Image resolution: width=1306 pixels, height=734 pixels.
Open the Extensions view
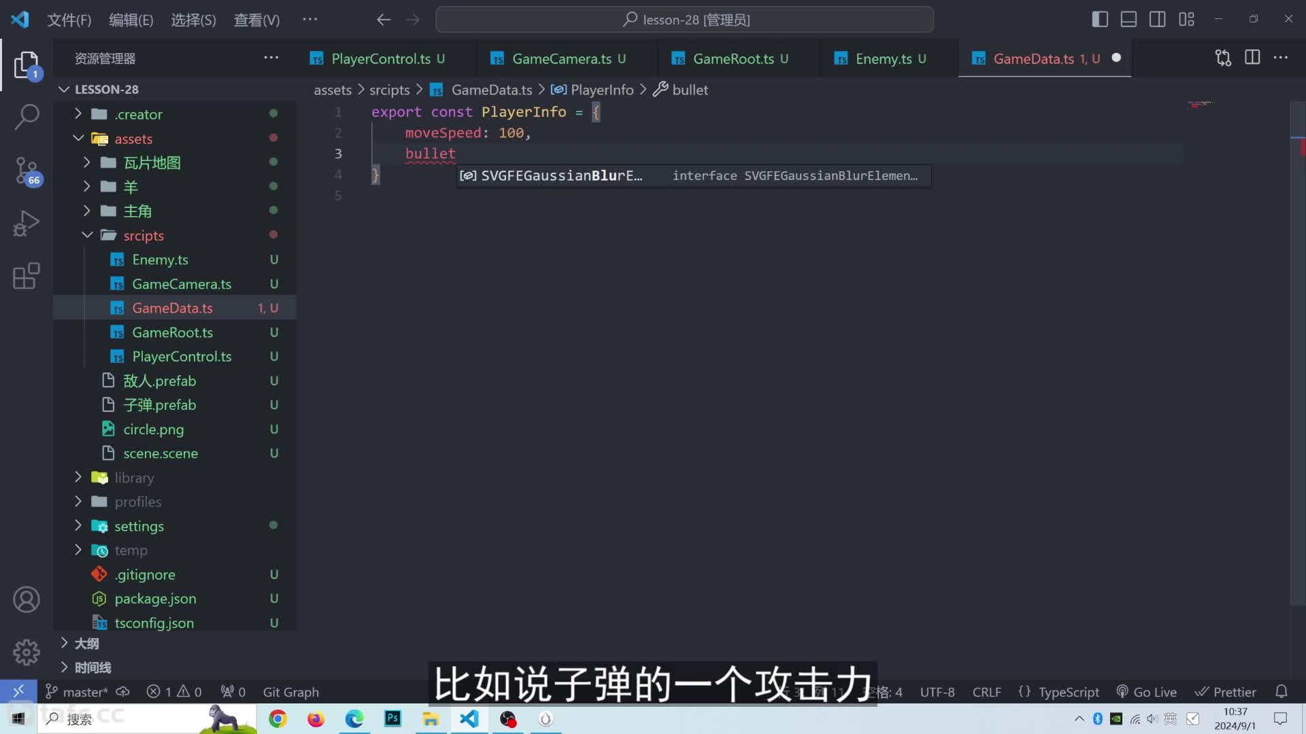click(27, 276)
